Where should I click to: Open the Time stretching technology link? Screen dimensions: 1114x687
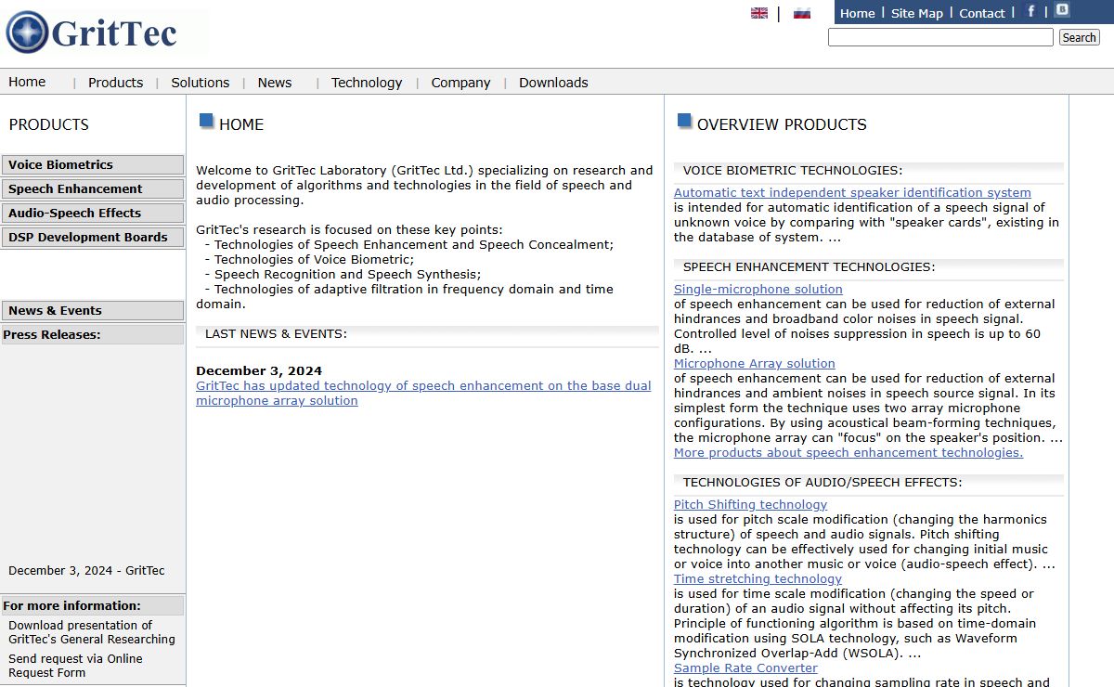click(x=758, y=578)
